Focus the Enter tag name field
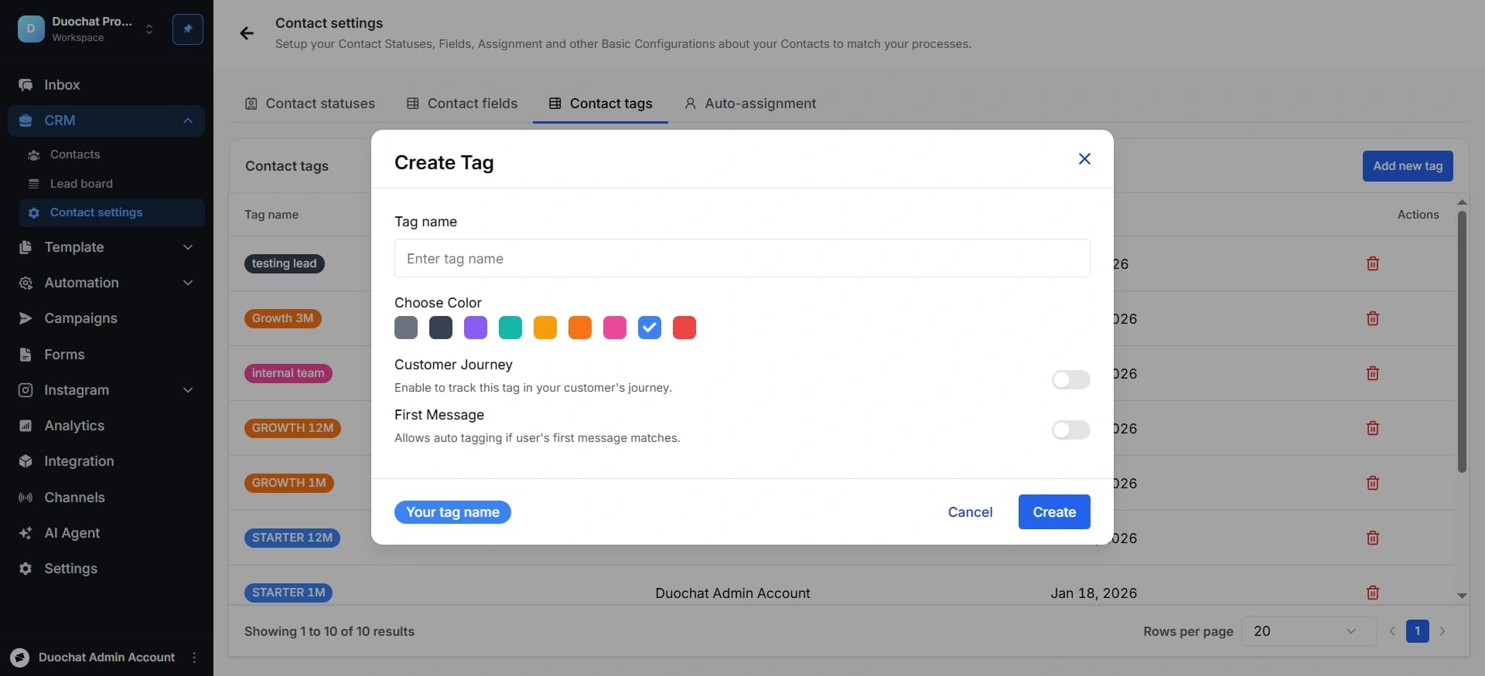The image size is (1485, 676). [742, 258]
